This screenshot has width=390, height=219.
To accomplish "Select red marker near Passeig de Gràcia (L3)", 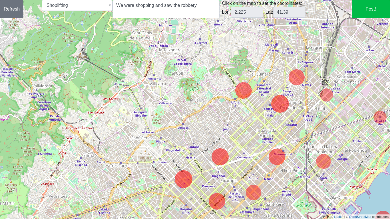I will point(254,192).
